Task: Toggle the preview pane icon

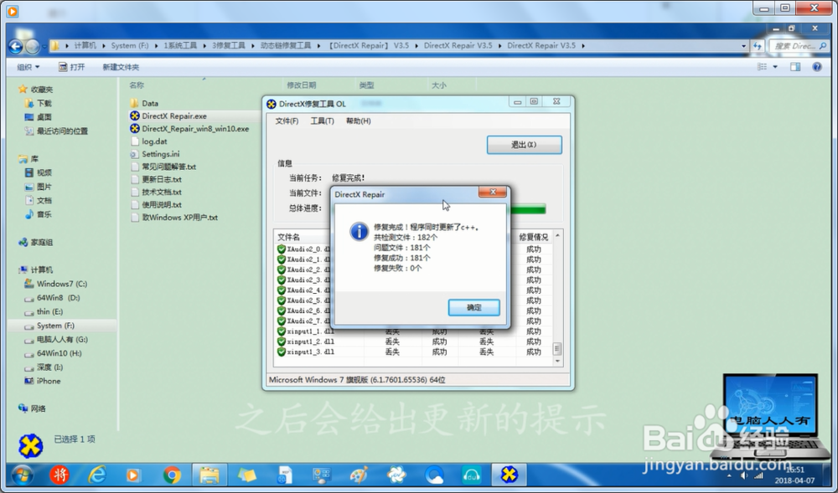Action: pos(795,67)
